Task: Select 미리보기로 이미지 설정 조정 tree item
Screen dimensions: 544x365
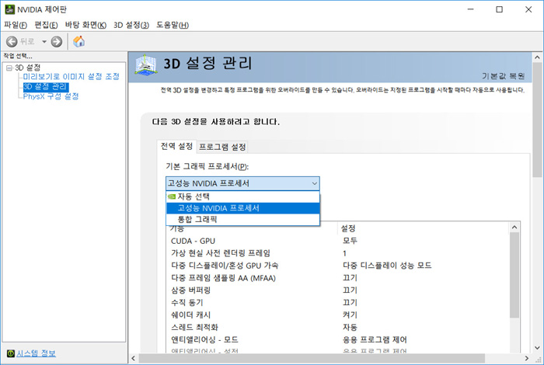Action: (x=71, y=76)
